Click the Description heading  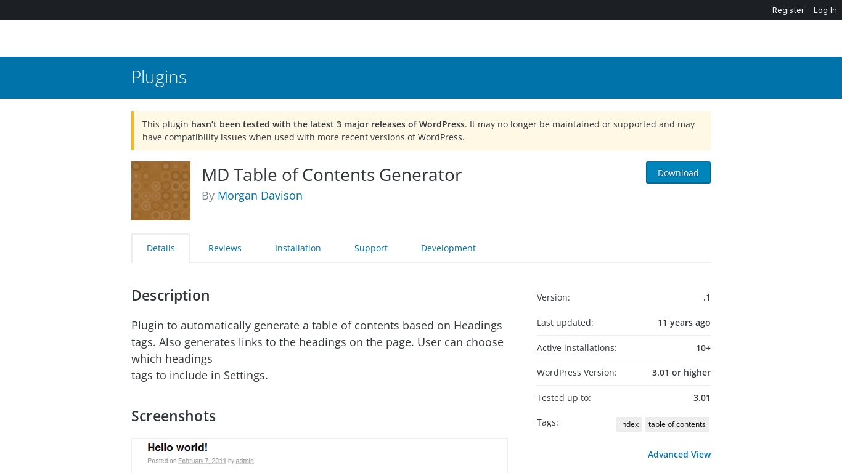tap(171, 296)
